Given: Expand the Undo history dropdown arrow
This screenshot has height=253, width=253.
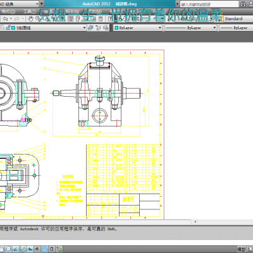Looking at the screenshot, I should tap(11, 19).
